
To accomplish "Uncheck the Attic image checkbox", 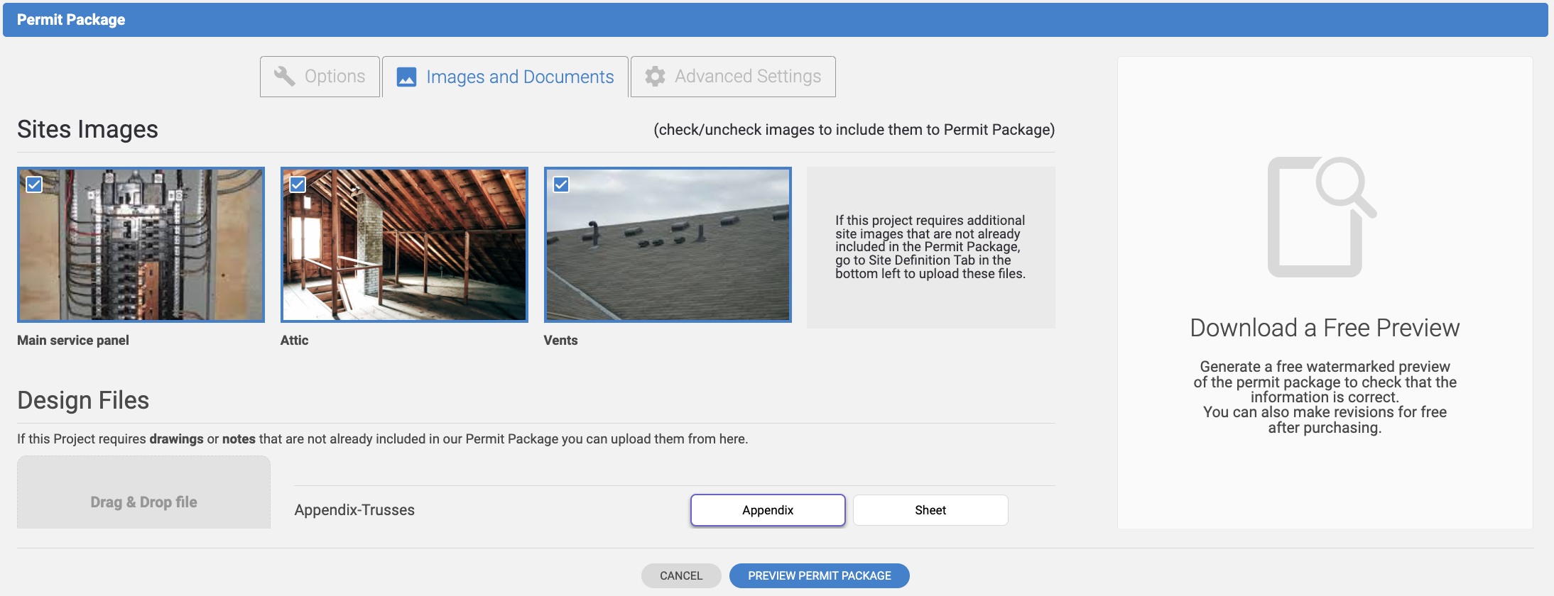I will [298, 184].
